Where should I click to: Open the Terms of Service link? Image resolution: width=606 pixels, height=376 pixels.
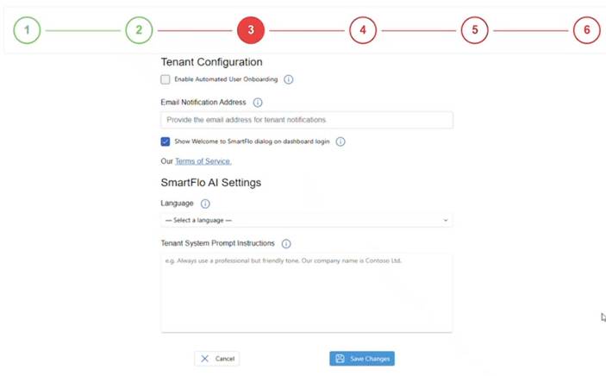coord(203,161)
